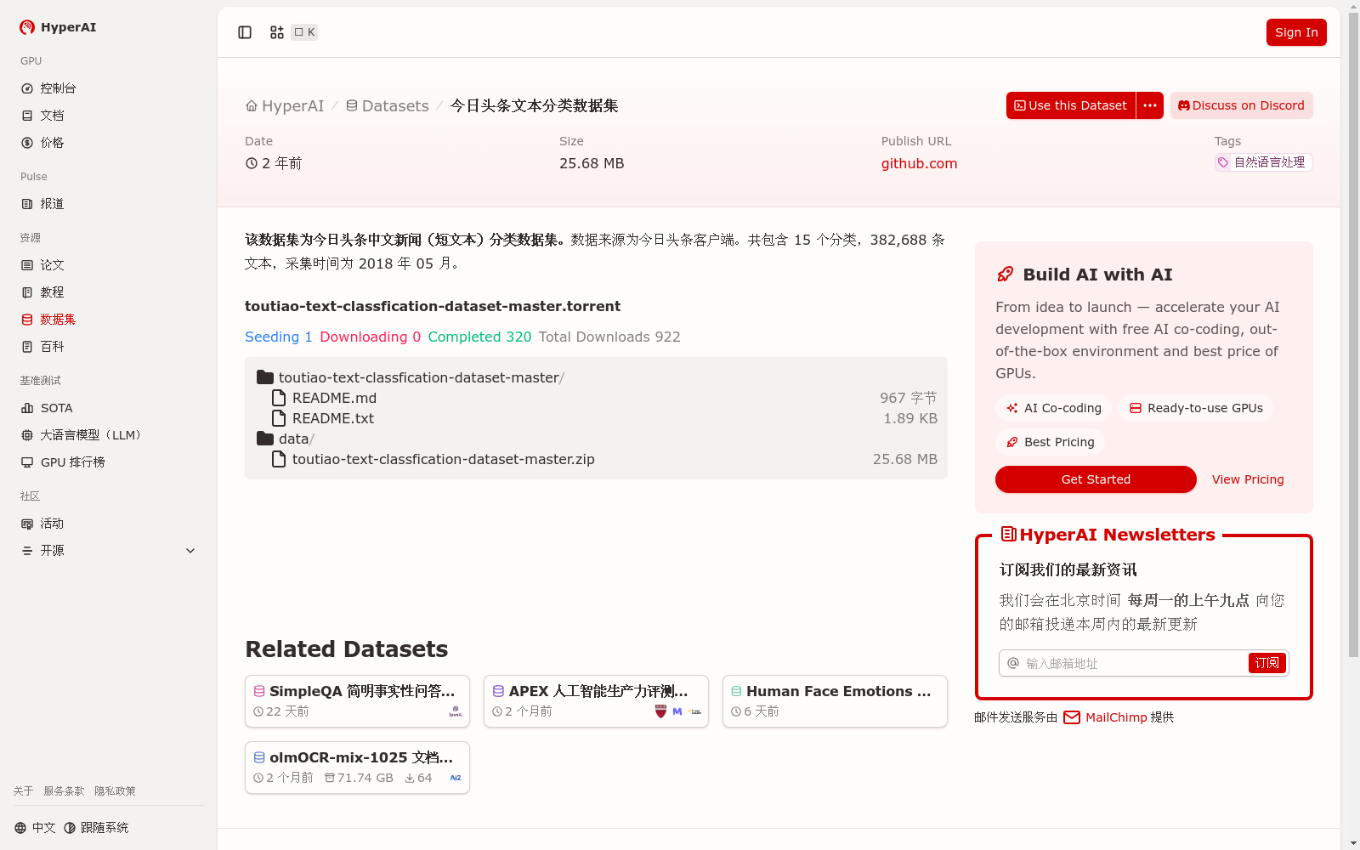Open 教程 in the sidebar

point(109,292)
